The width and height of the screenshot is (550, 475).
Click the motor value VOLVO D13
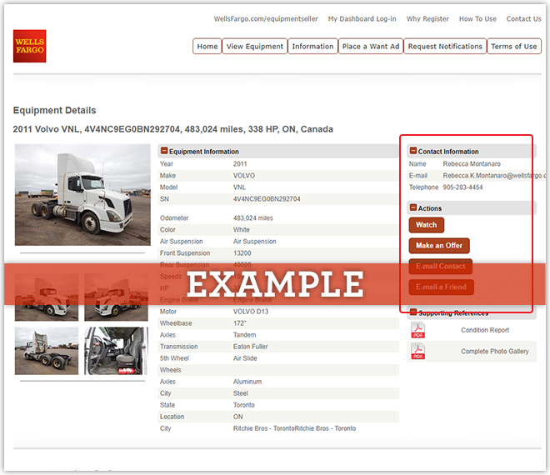(251, 312)
